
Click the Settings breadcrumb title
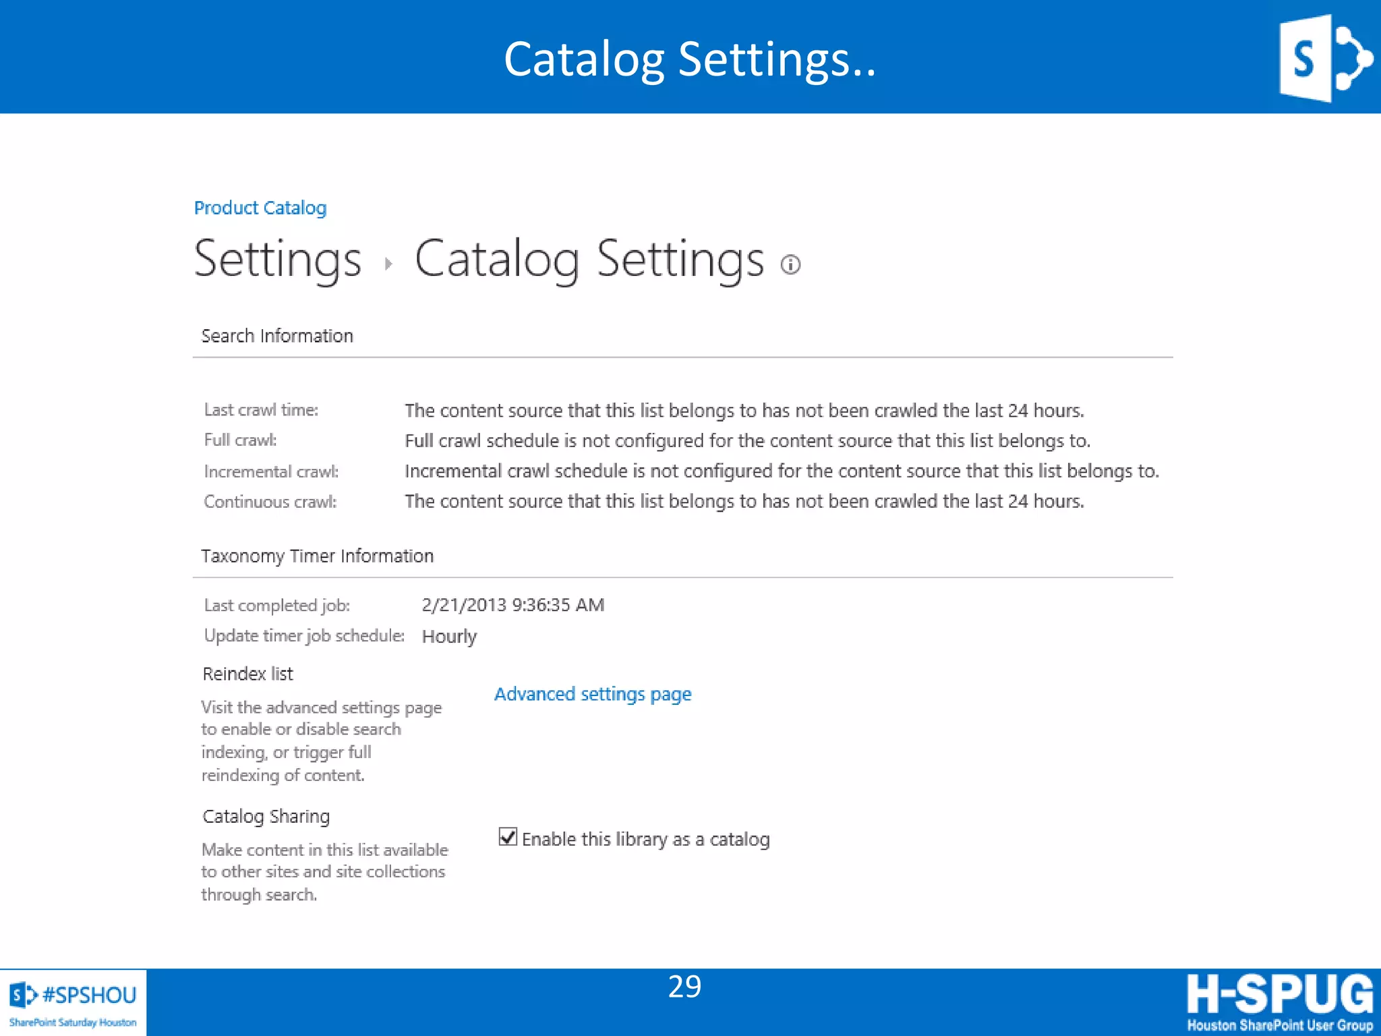tap(278, 260)
